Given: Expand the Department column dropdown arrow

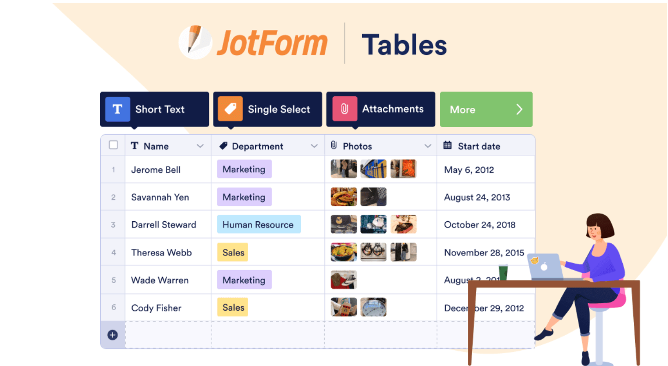Looking at the screenshot, I should click(x=314, y=146).
